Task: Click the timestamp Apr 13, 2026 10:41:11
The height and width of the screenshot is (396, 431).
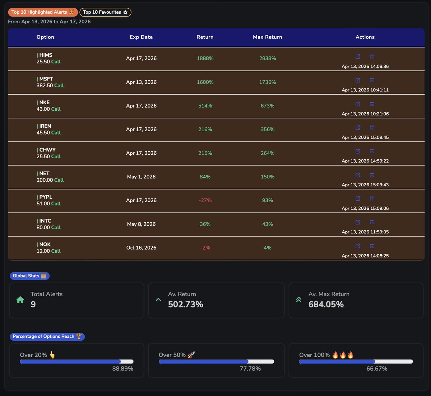Action: pos(365,90)
